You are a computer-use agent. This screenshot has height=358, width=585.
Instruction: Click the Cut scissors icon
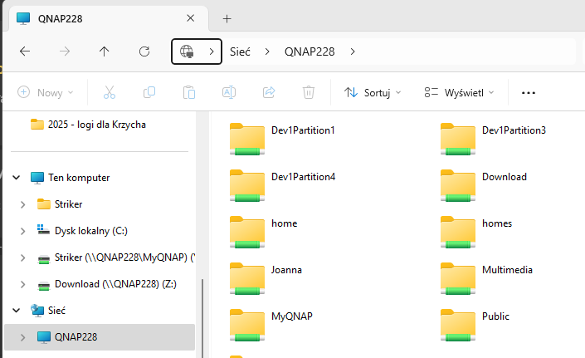coord(110,93)
